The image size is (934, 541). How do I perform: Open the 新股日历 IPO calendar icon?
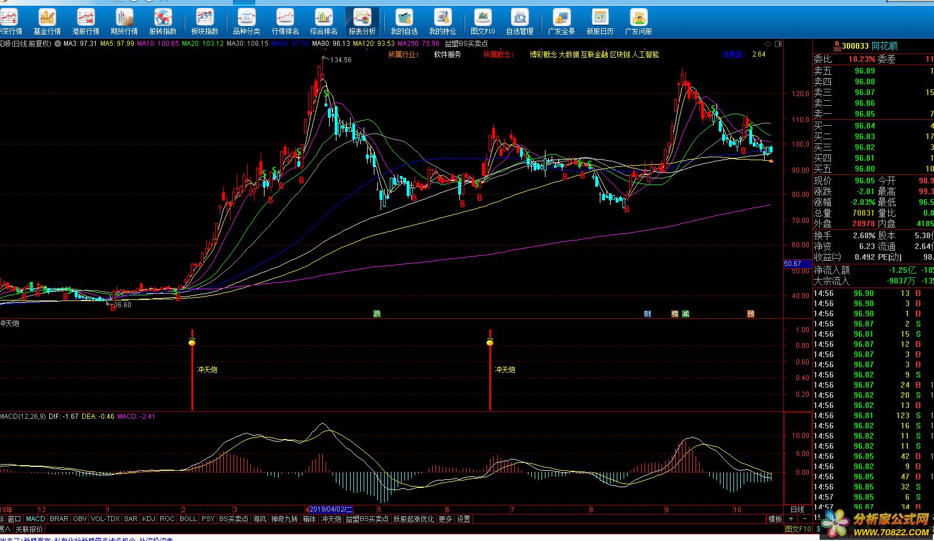point(600,22)
